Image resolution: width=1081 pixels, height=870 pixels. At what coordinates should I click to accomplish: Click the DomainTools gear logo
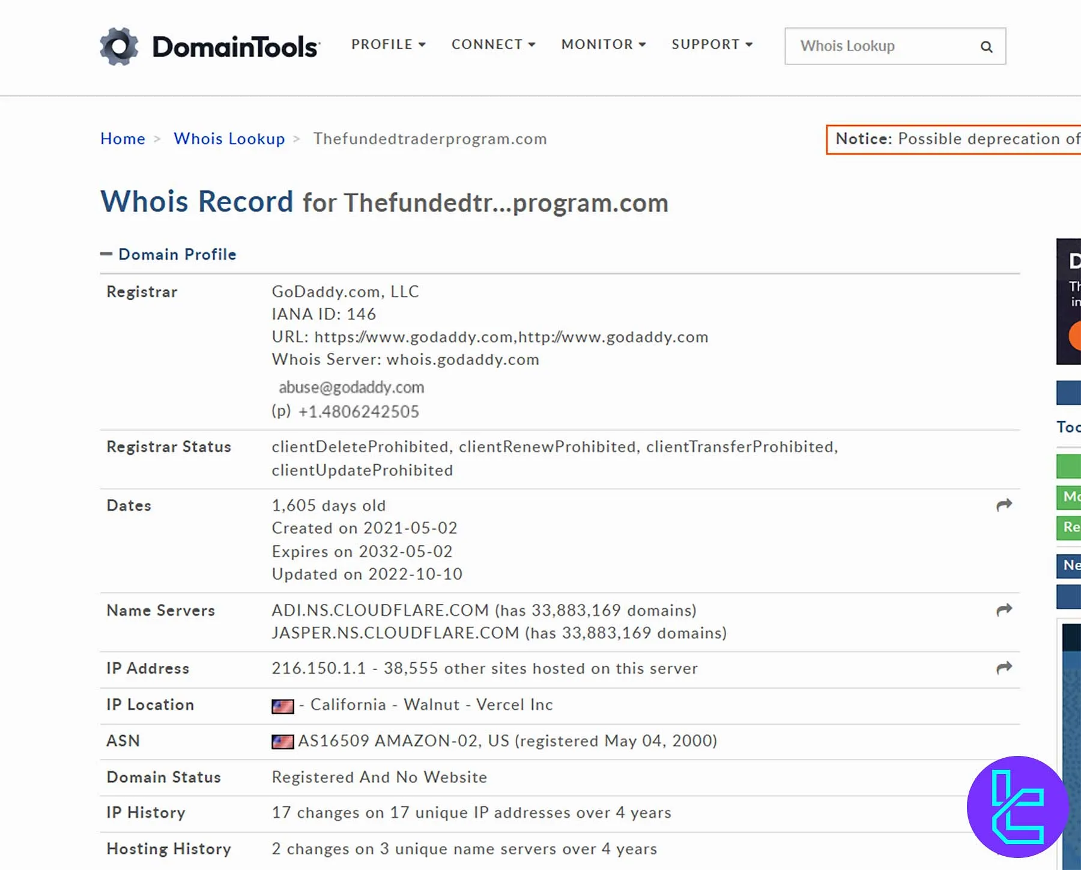(119, 46)
